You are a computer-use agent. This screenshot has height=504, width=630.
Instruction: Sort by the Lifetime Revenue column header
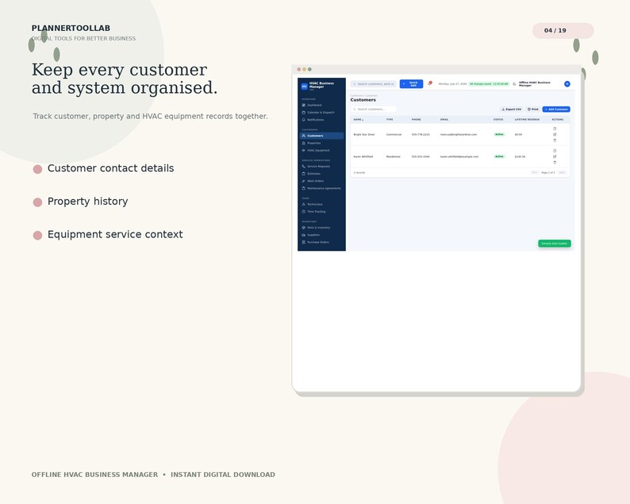point(527,119)
